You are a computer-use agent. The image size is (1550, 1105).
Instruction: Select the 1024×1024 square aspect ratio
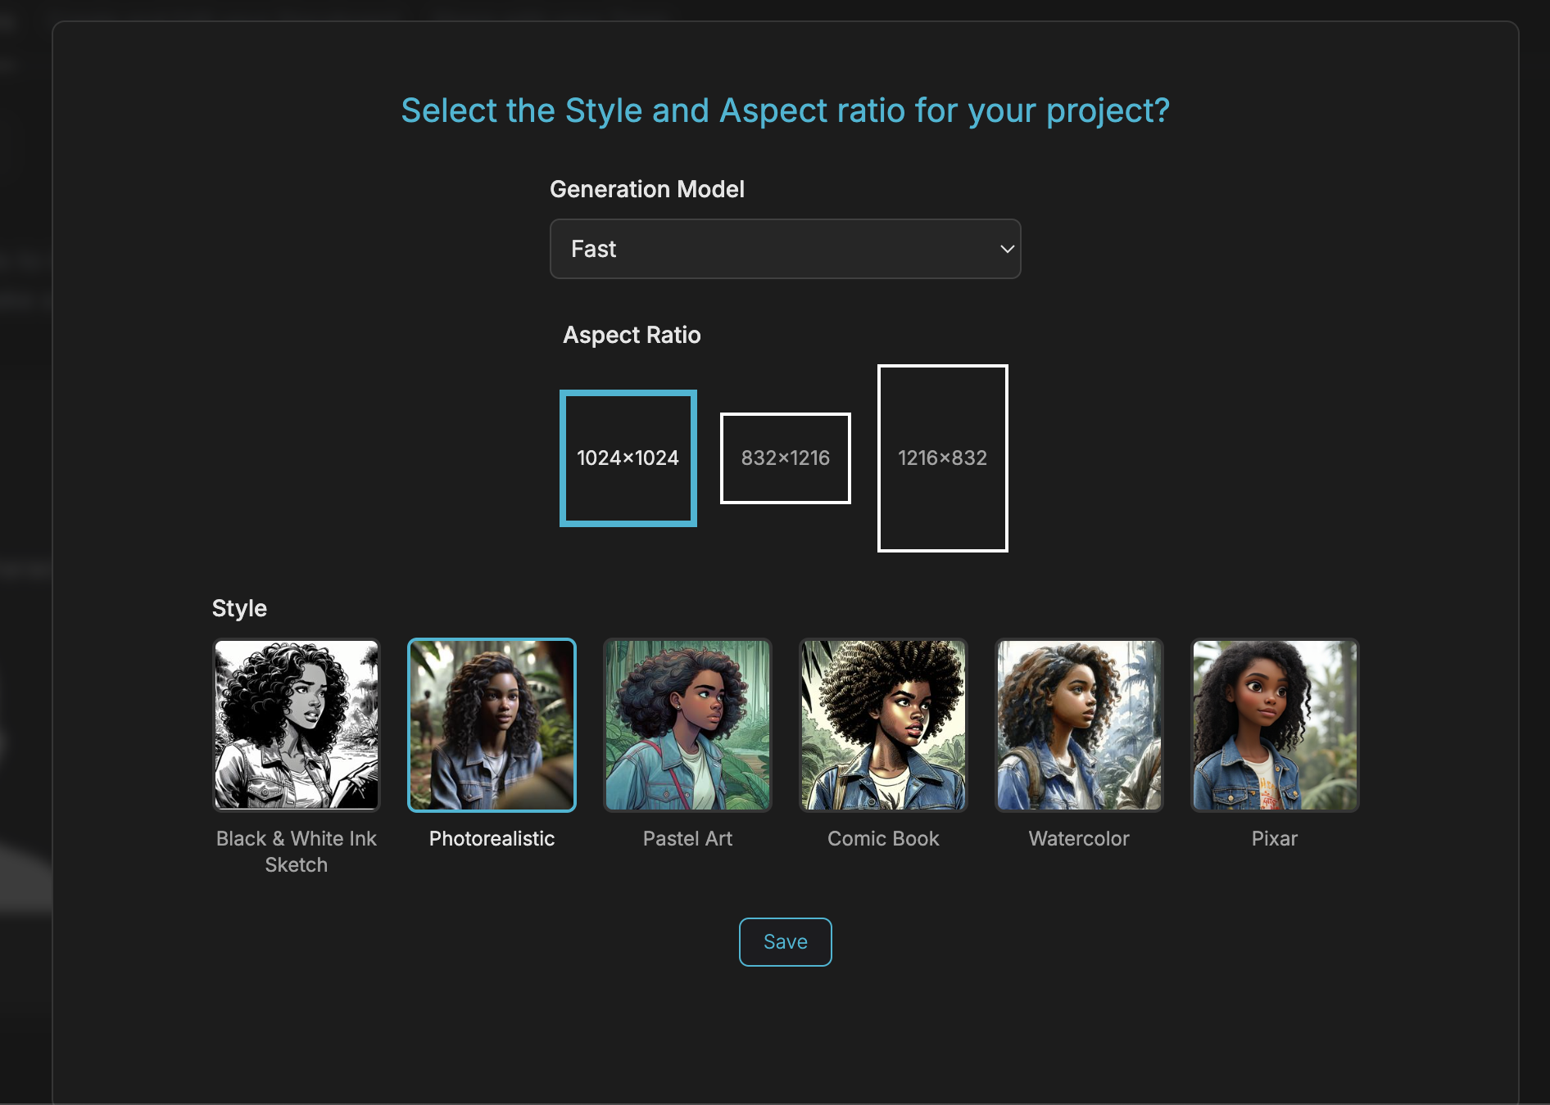[x=628, y=458]
